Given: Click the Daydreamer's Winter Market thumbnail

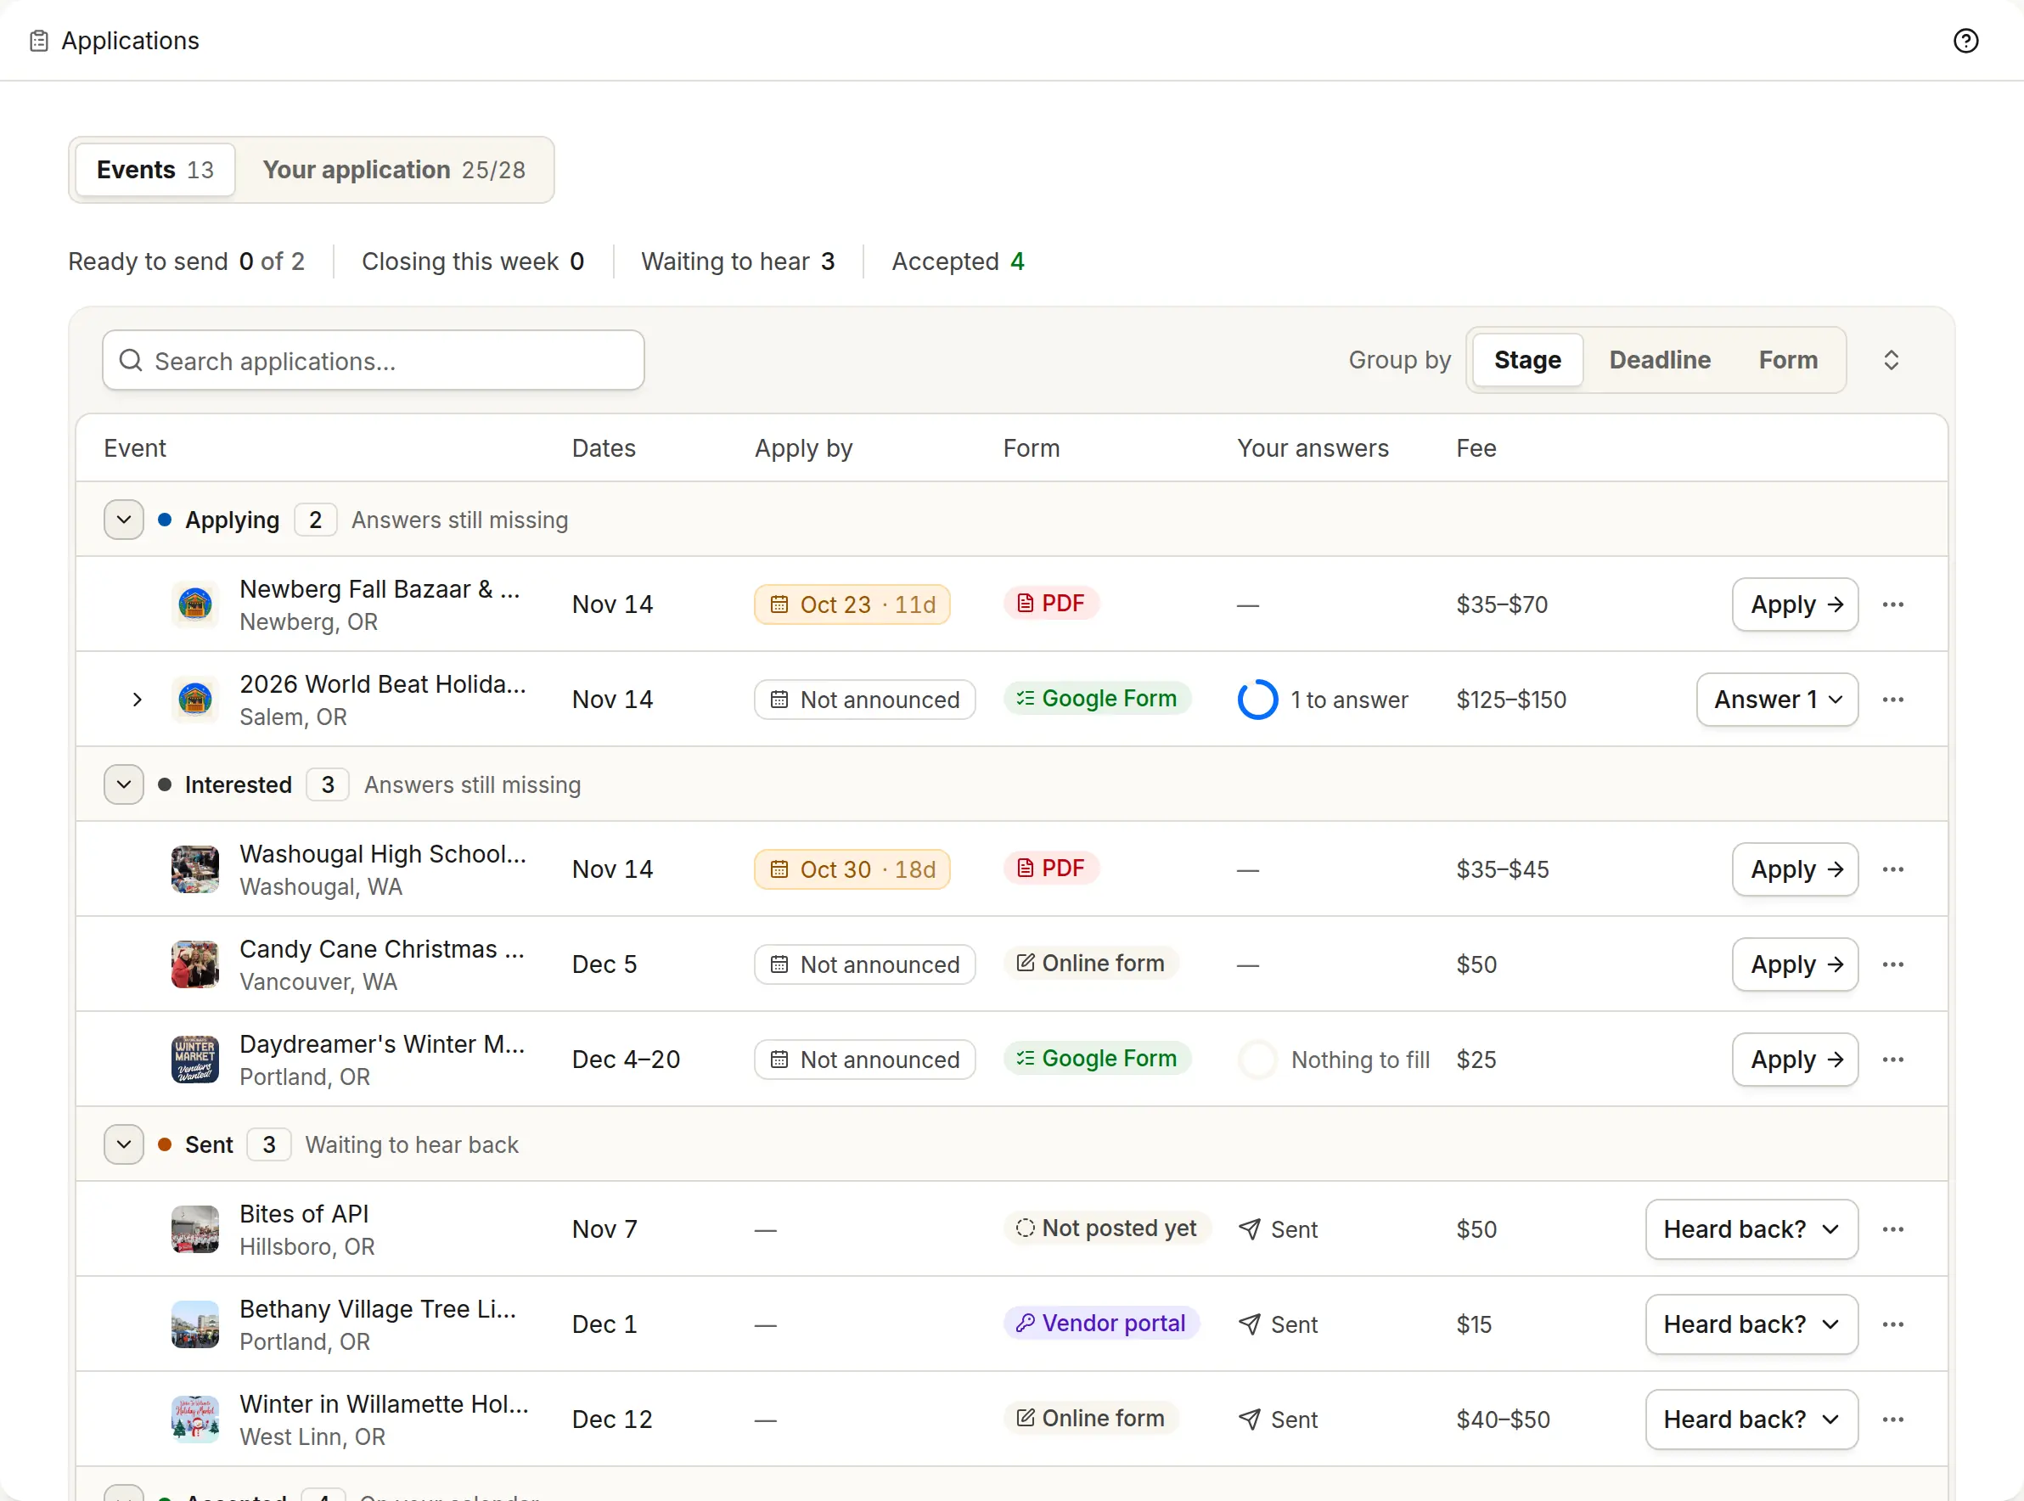Looking at the screenshot, I should click(x=195, y=1060).
